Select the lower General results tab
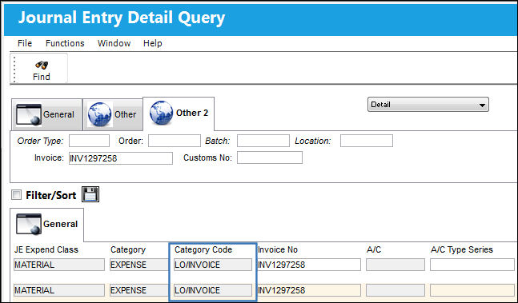The height and width of the screenshot is (303, 518). [47, 224]
